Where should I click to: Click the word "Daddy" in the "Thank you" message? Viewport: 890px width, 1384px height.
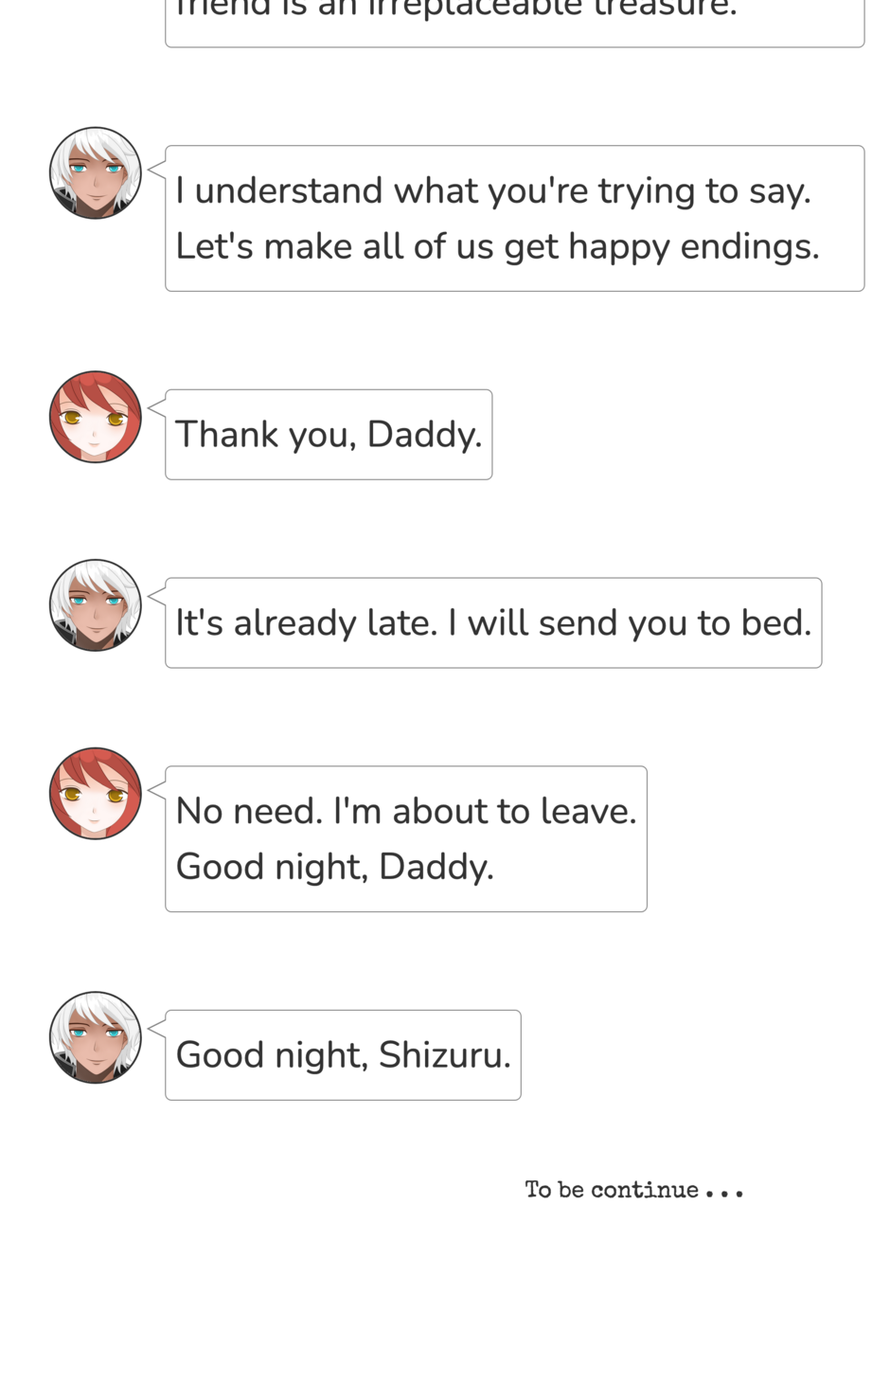[x=424, y=435]
